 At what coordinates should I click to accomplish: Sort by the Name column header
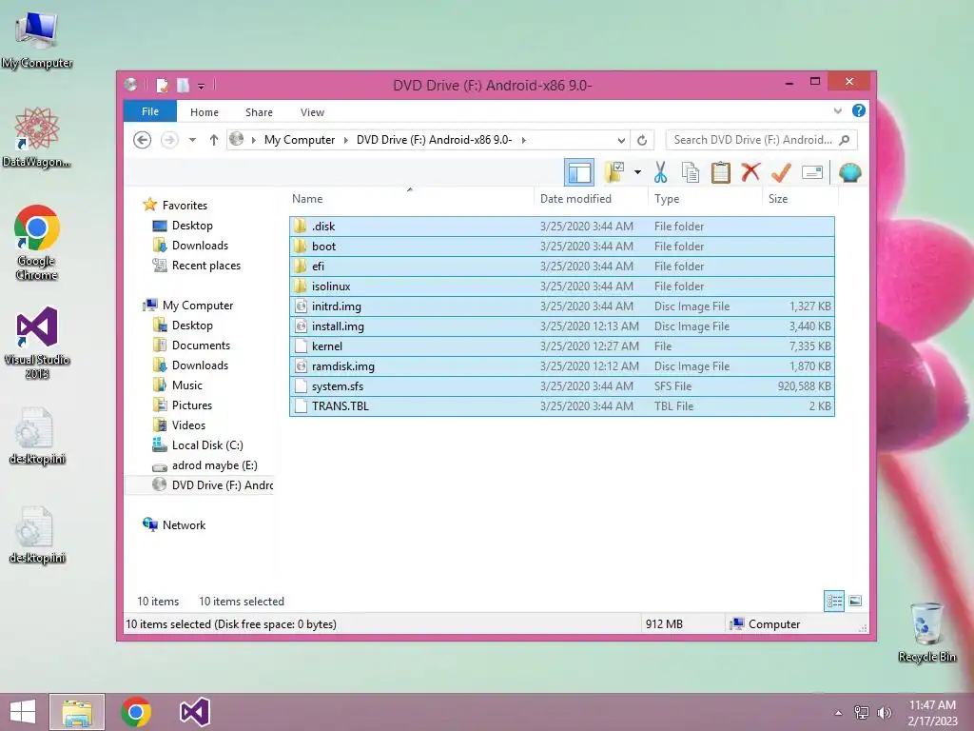[411, 199]
